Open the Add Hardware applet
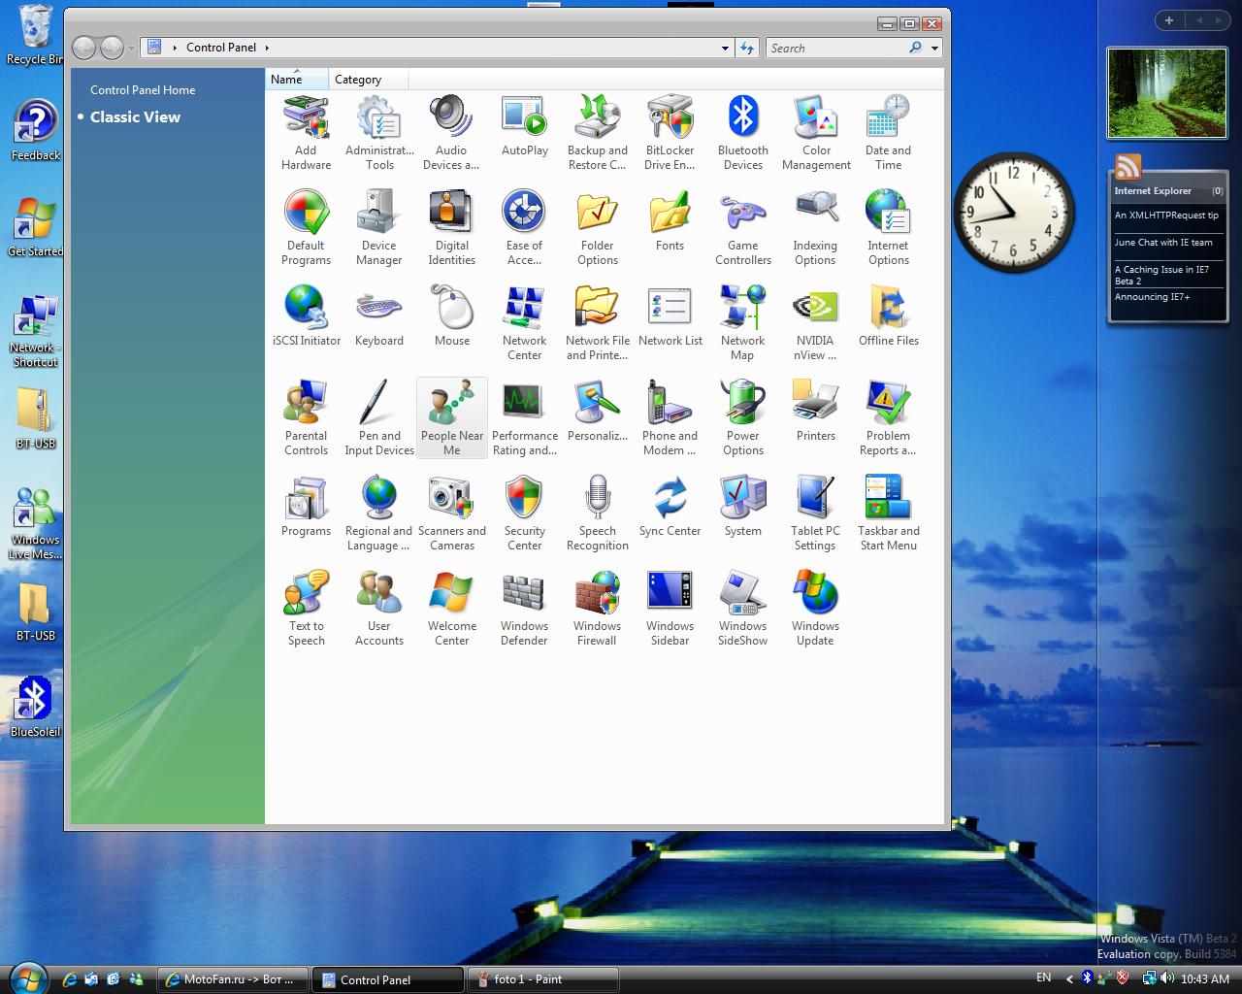The image size is (1242, 994). click(306, 133)
